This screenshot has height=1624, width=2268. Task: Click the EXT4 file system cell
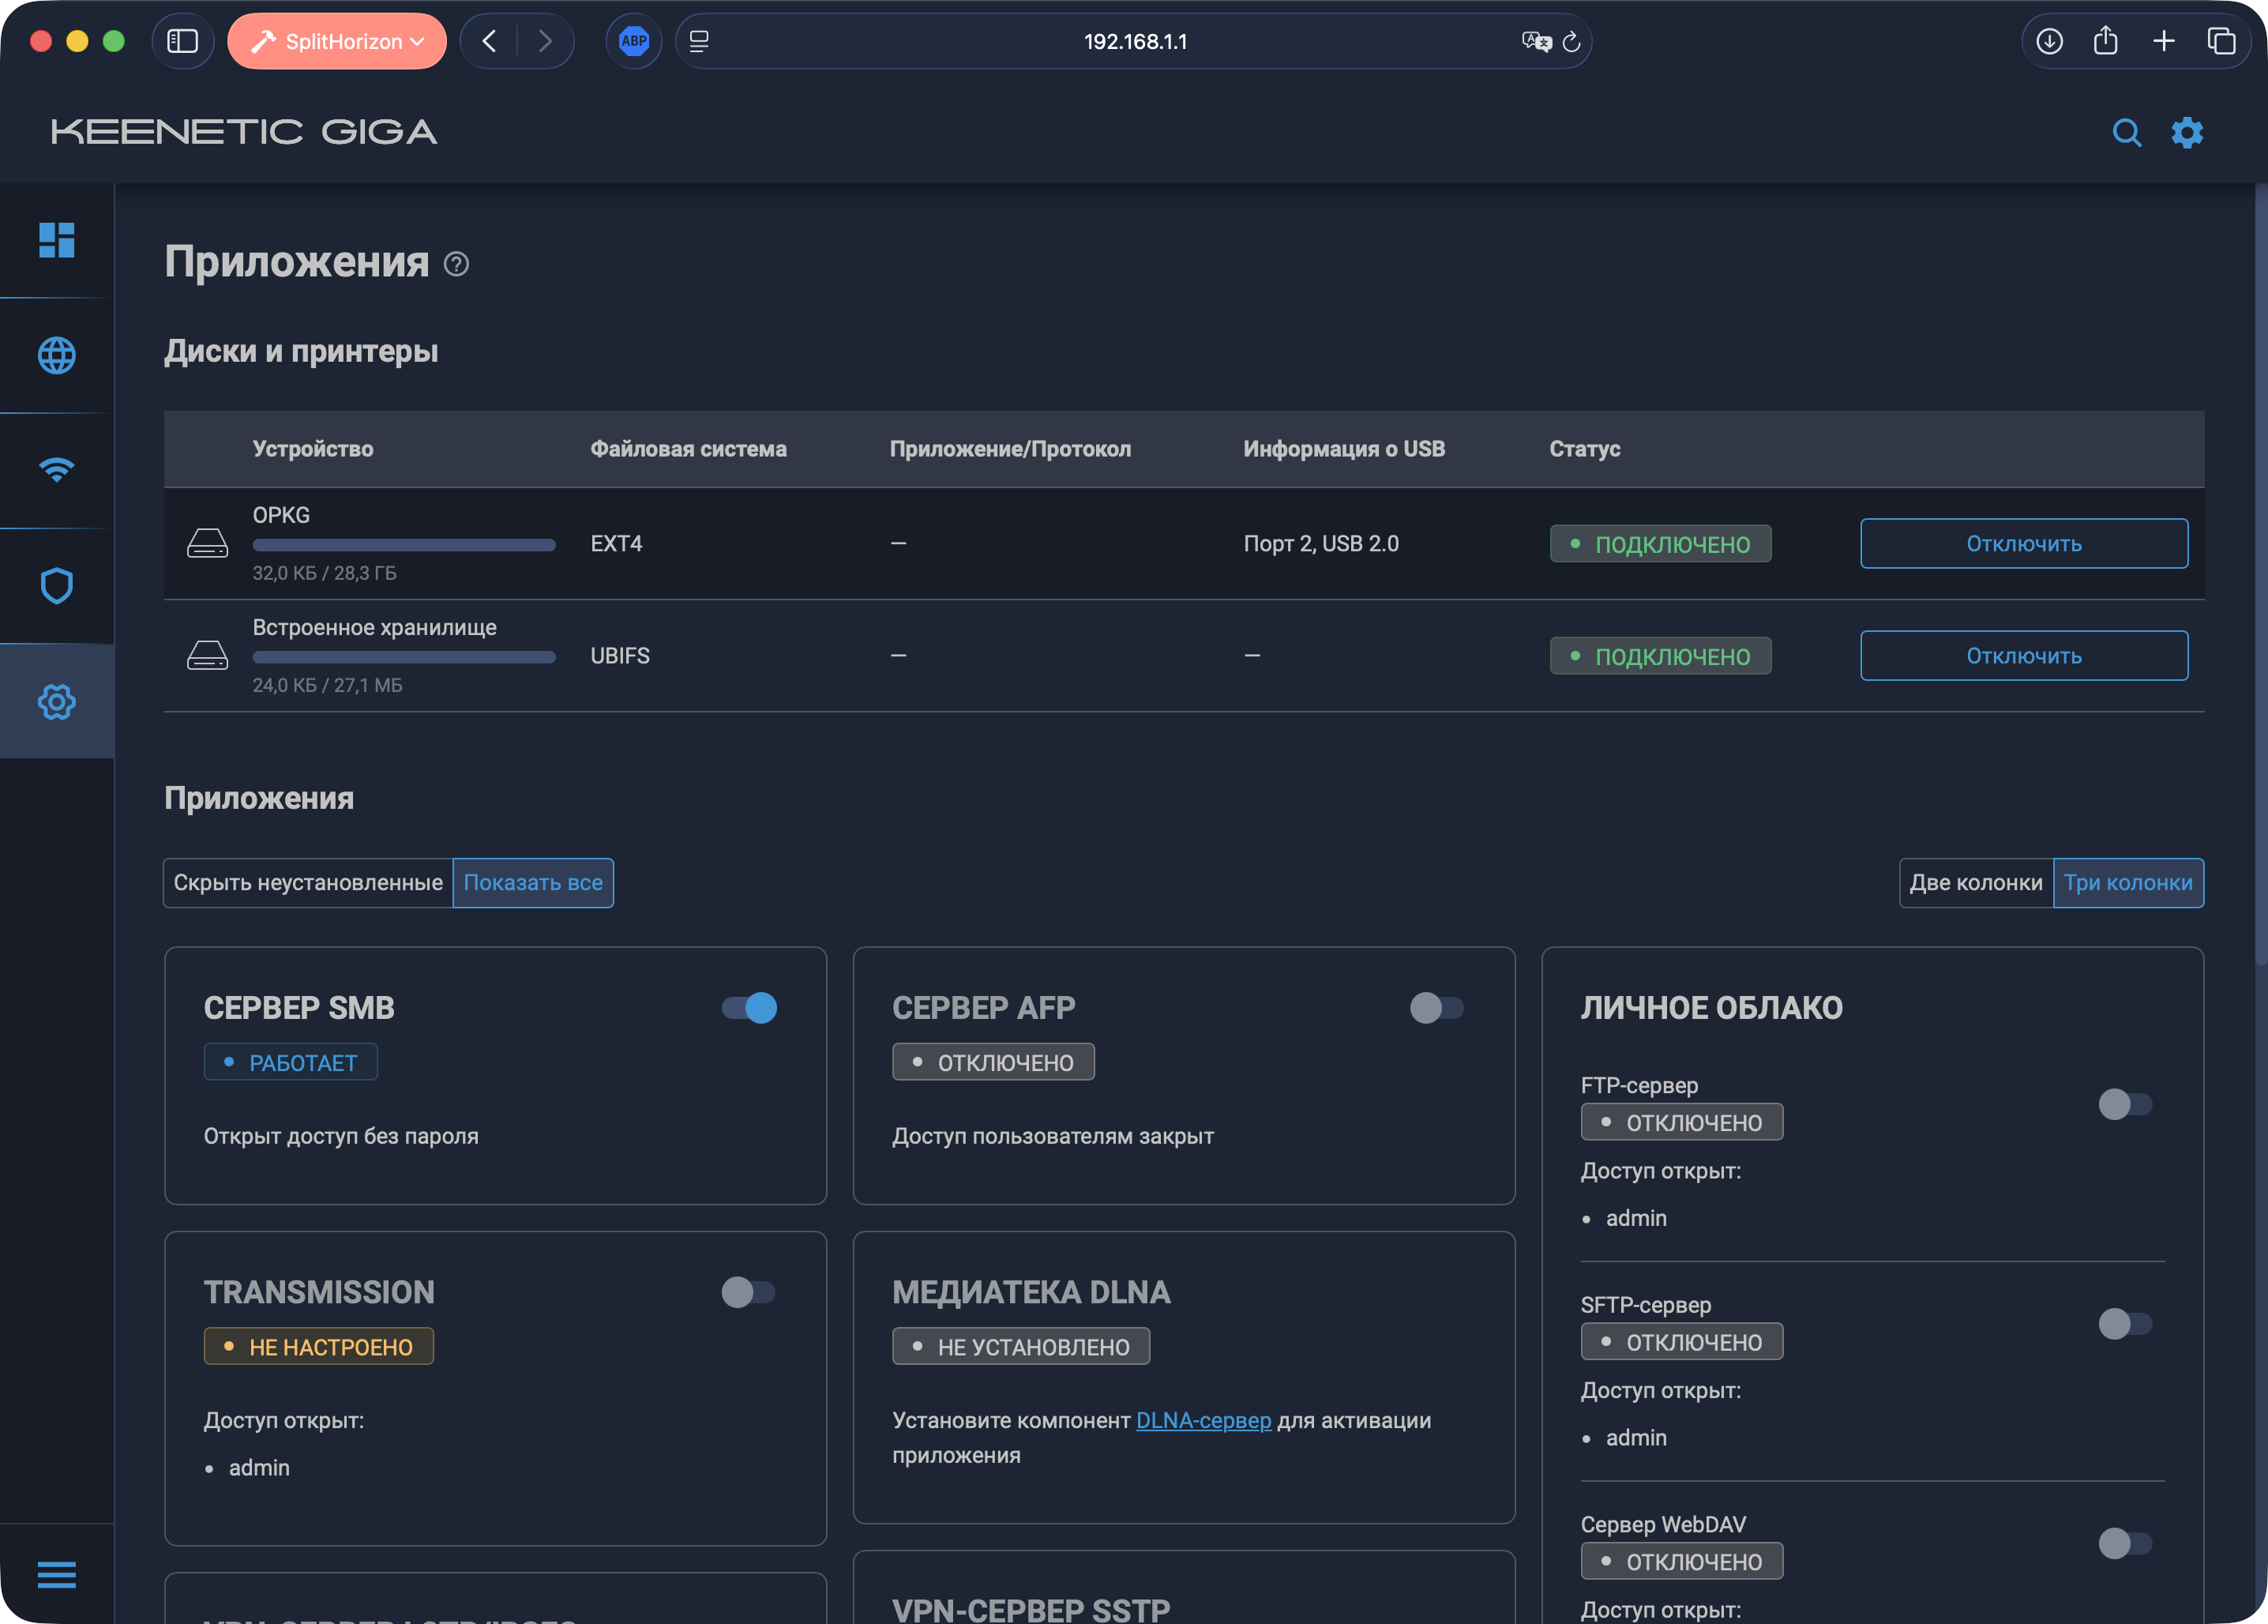(x=617, y=543)
